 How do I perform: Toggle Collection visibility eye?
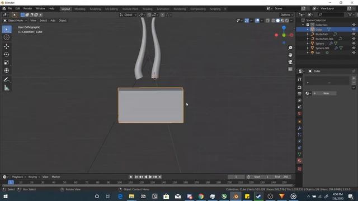point(354,25)
